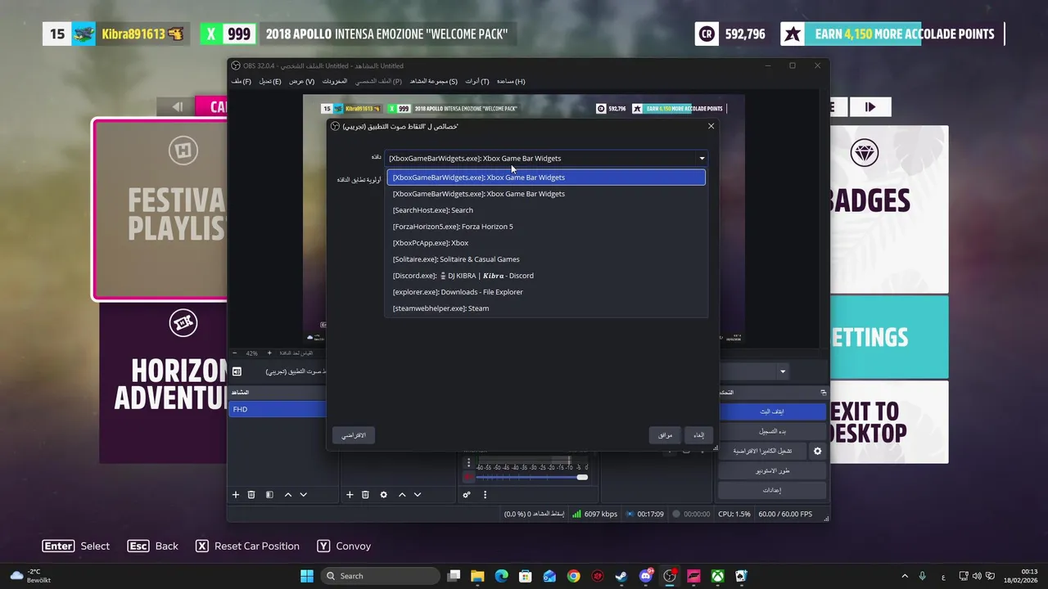Remove the selected source with the Sources trash icon
Image resolution: width=1048 pixels, height=589 pixels.
(x=365, y=495)
